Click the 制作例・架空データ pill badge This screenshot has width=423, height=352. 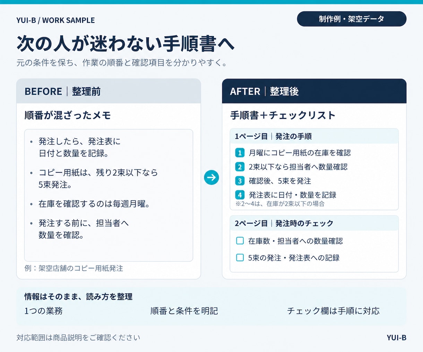point(352,19)
